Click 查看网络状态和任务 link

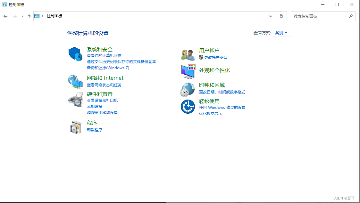[x=104, y=85]
